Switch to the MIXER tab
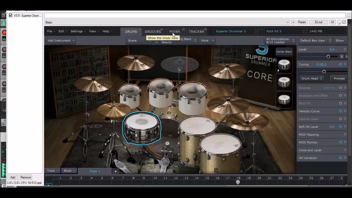 click(175, 32)
